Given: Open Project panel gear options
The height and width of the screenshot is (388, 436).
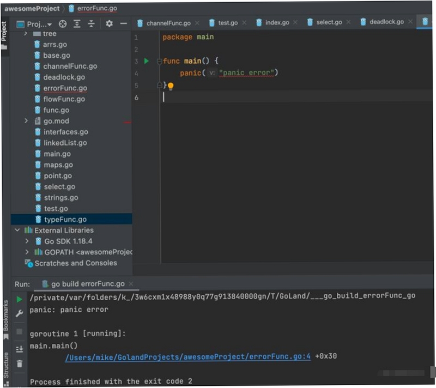Looking at the screenshot, I should pyautogui.click(x=110, y=24).
